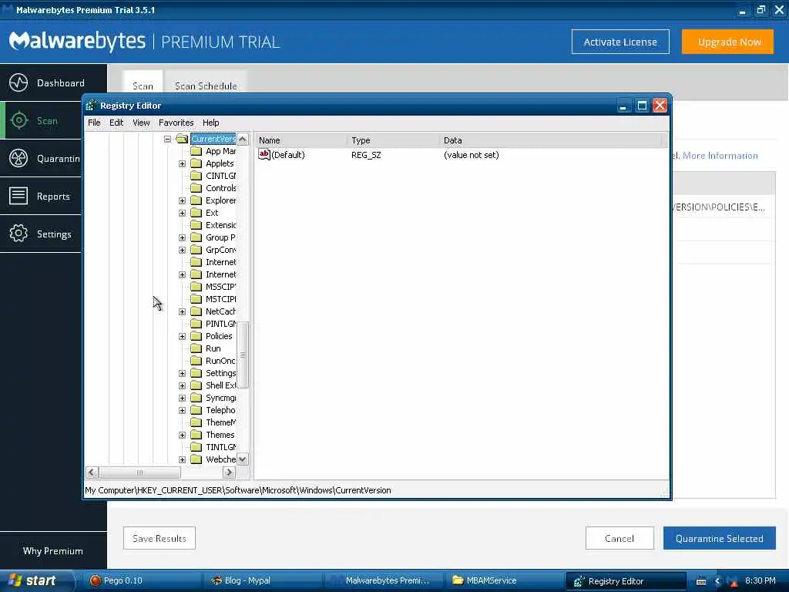
Task: Click the Shell Extensions folder icon
Action: pyautogui.click(x=196, y=385)
